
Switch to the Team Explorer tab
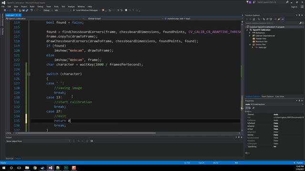[267, 96]
